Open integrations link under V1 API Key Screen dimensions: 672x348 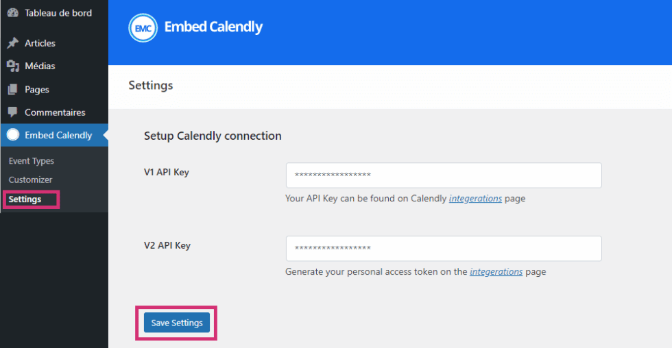(x=475, y=199)
